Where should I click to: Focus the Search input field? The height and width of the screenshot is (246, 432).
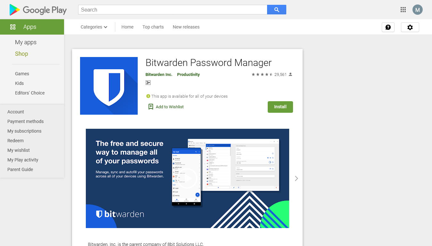click(173, 10)
